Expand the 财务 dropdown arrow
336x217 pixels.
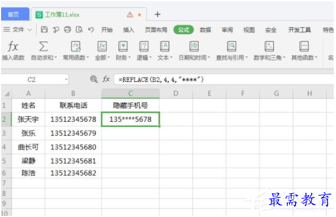tap(129, 58)
